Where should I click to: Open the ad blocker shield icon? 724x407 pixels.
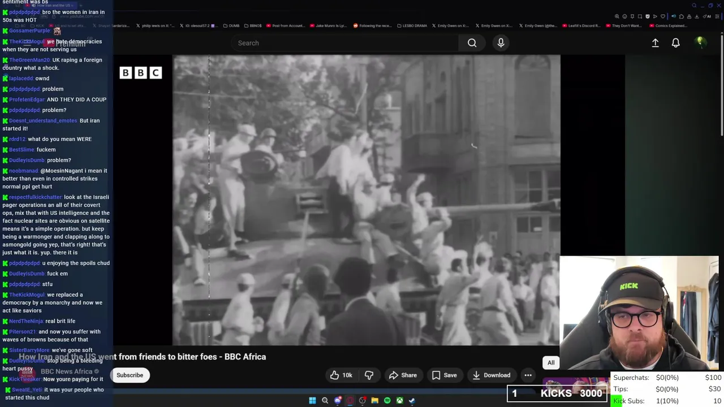[x=648, y=16]
